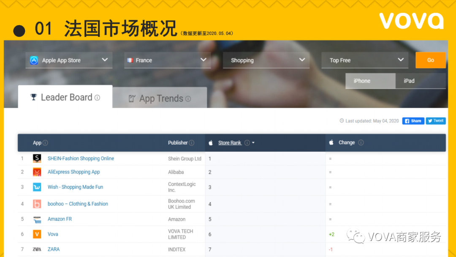Viewport: 456px width, 257px height.
Task: Click the Last updated: May 04, 2020 text
Action: (x=372, y=121)
